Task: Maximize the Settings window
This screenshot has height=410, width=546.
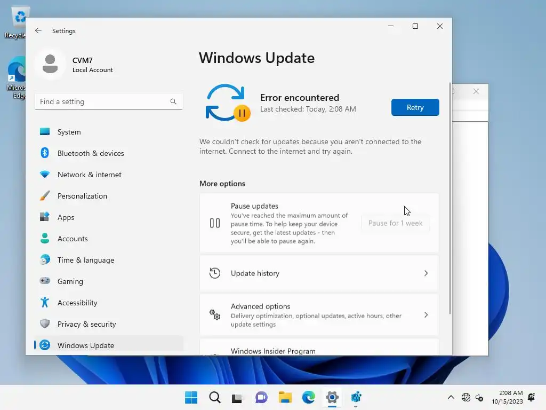Action: coord(415,26)
